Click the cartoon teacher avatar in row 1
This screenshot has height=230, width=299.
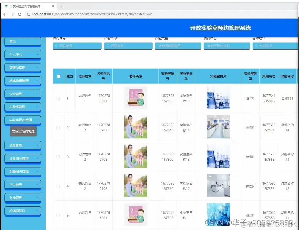tap(136, 98)
